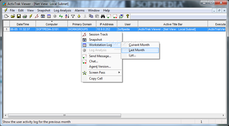The height and width of the screenshot is (126, 229).
Task: Select row number 1 header cell
Action: pos(7,29)
